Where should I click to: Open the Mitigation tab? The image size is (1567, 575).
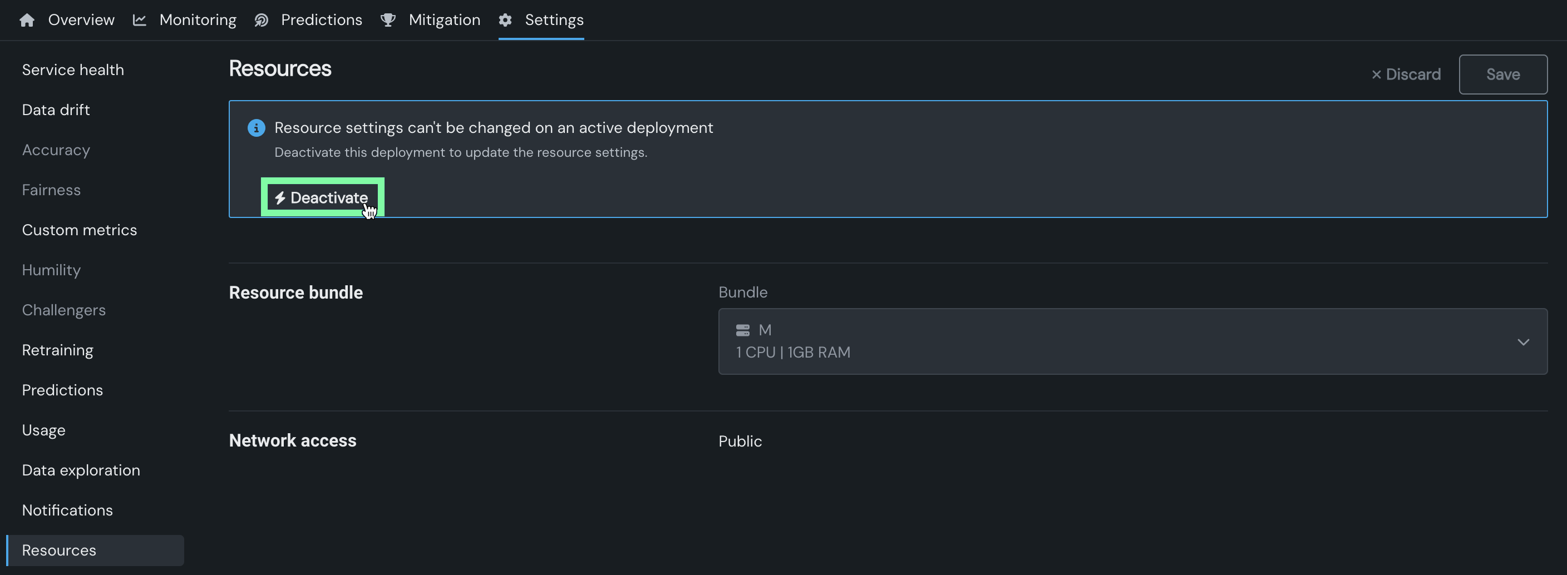(x=444, y=20)
